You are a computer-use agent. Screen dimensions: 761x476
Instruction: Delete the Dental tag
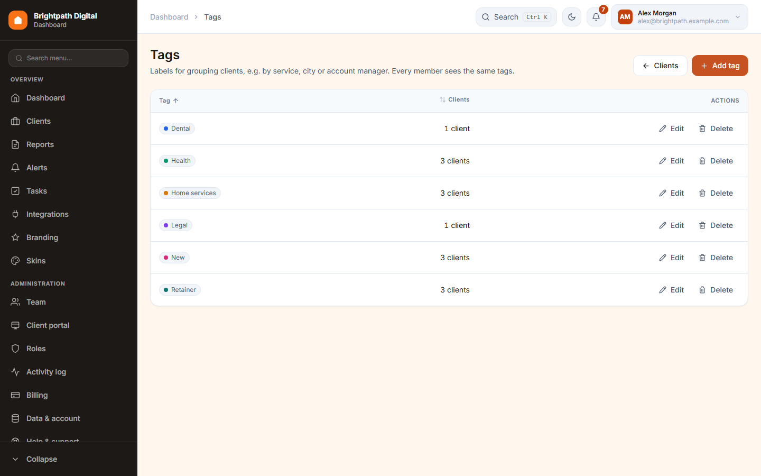click(x=716, y=129)
